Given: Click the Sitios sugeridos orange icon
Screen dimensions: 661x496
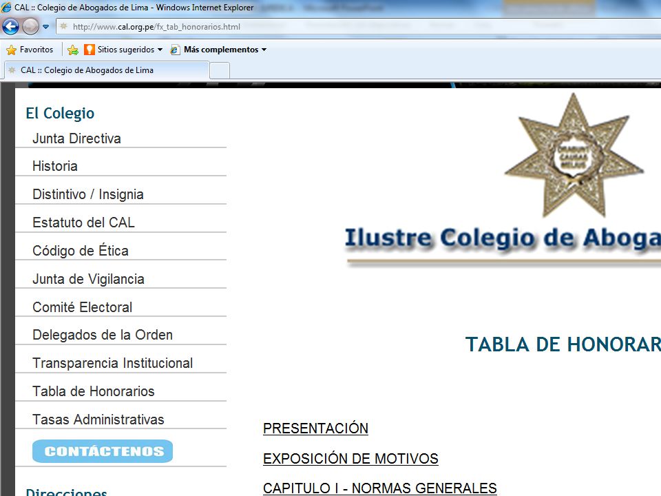Looking at the screenshot, I should [x=90, y=50].
